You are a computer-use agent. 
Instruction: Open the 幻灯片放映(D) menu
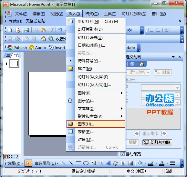tap(134, 14)
